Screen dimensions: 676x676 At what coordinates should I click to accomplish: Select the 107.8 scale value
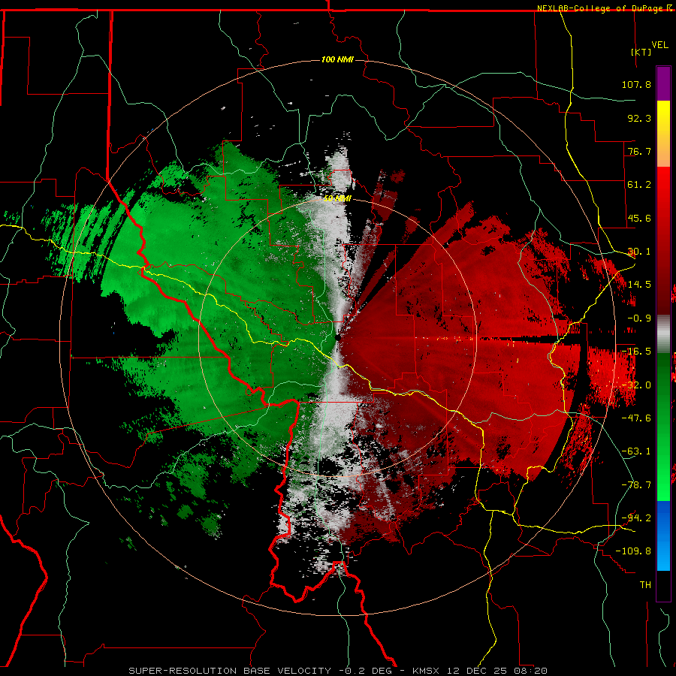click(x=636, y=84)
